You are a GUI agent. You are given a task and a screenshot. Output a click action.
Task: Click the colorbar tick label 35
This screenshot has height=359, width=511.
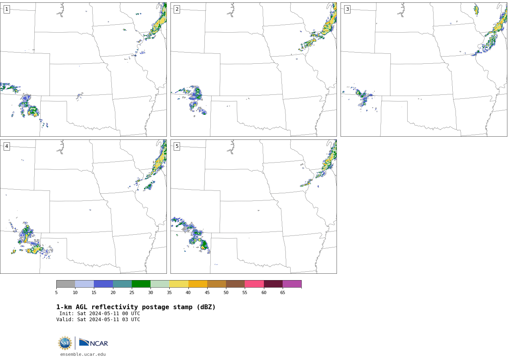169,293
